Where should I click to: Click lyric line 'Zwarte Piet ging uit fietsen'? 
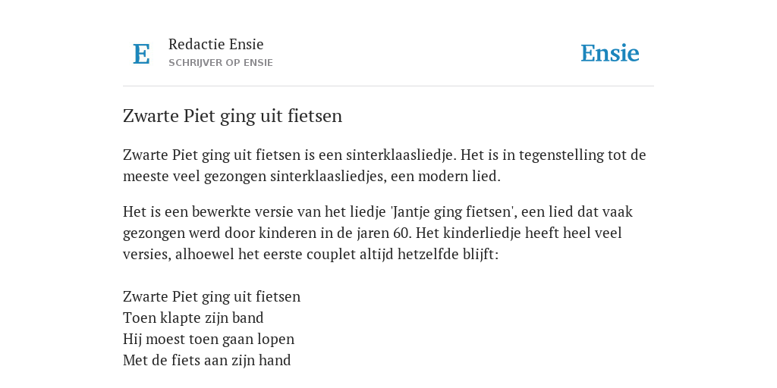point(212,297)
